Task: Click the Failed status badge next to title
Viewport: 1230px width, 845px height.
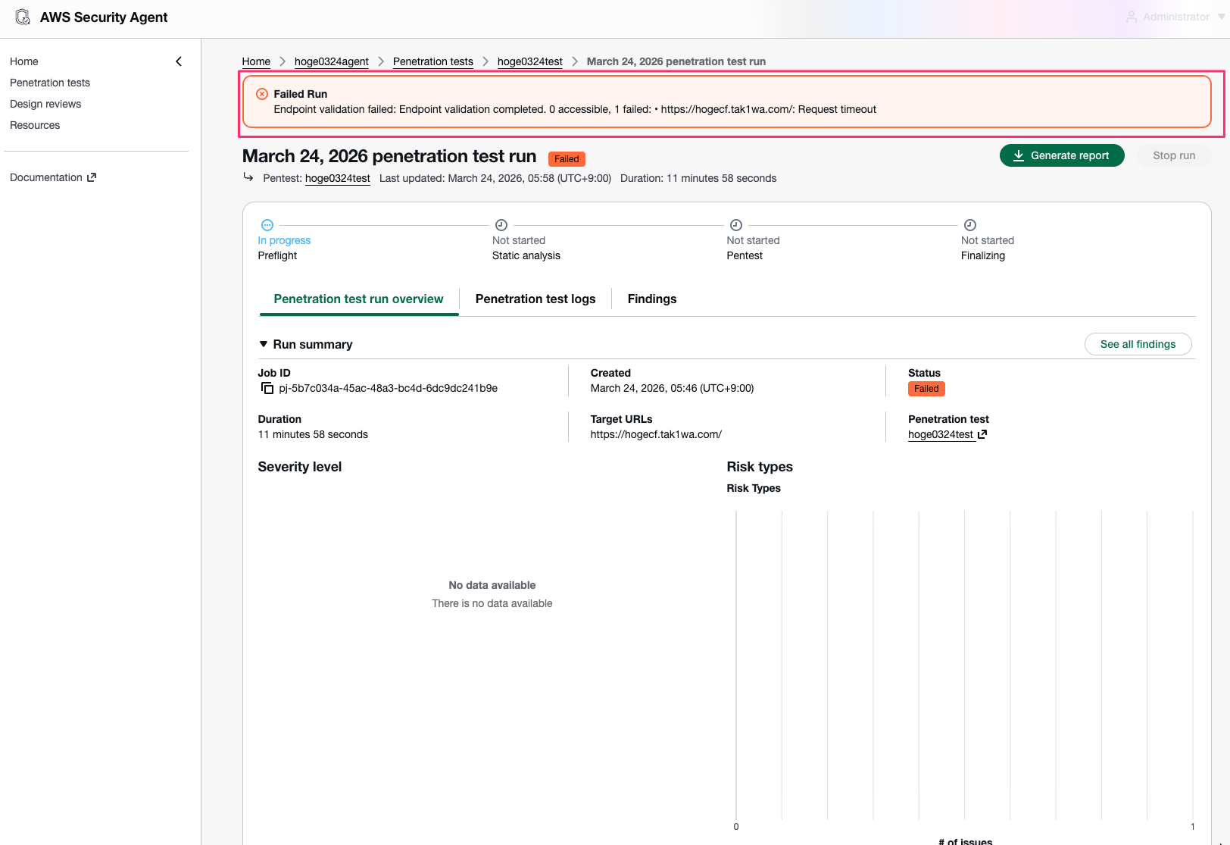Action: [x=566, y=159]
